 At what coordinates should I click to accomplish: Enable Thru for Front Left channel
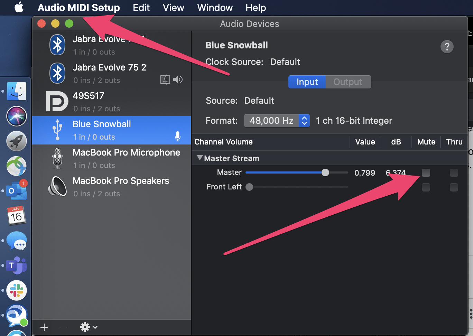[x=454, y=187]
